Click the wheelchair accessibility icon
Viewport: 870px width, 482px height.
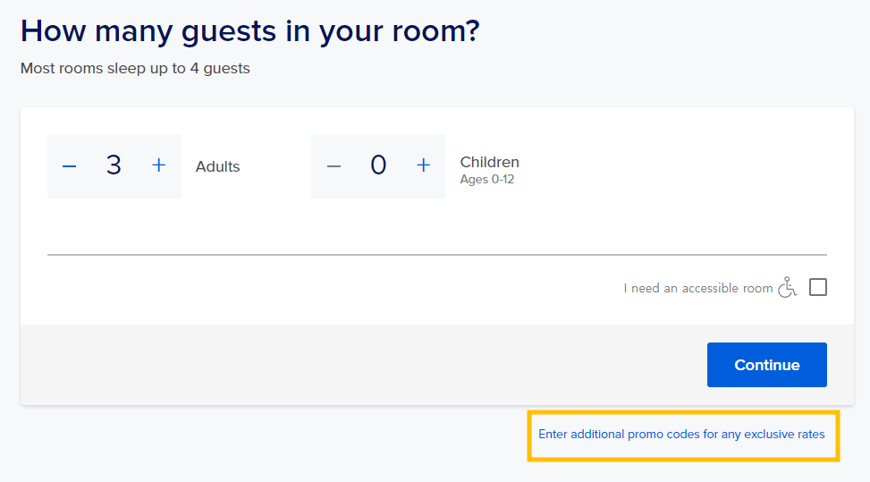(788, 287)
